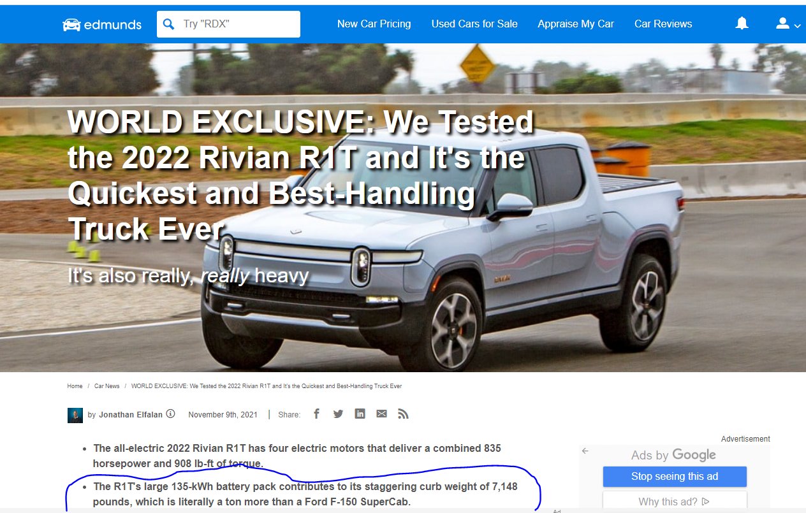Open Used Cars for Sale menu

(474, 24)
